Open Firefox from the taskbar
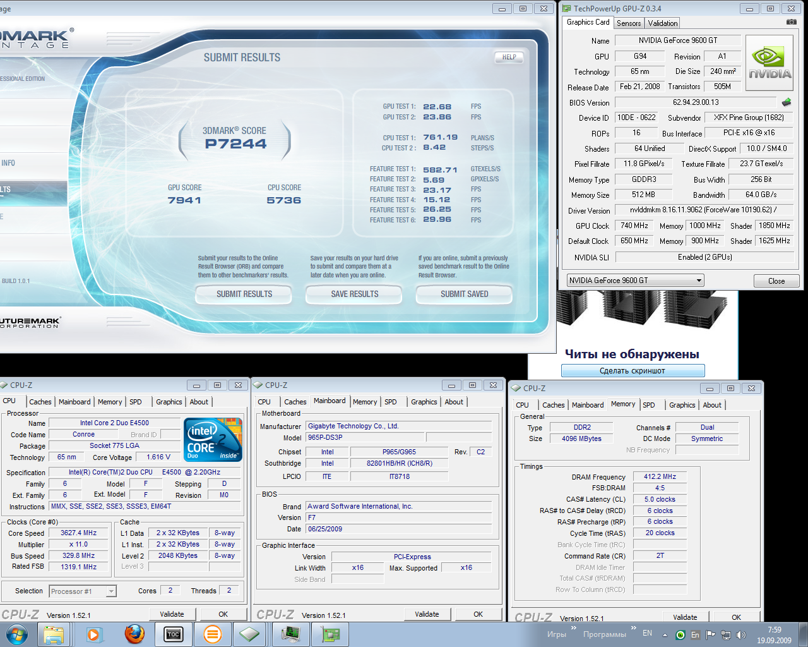 point(134,634)
